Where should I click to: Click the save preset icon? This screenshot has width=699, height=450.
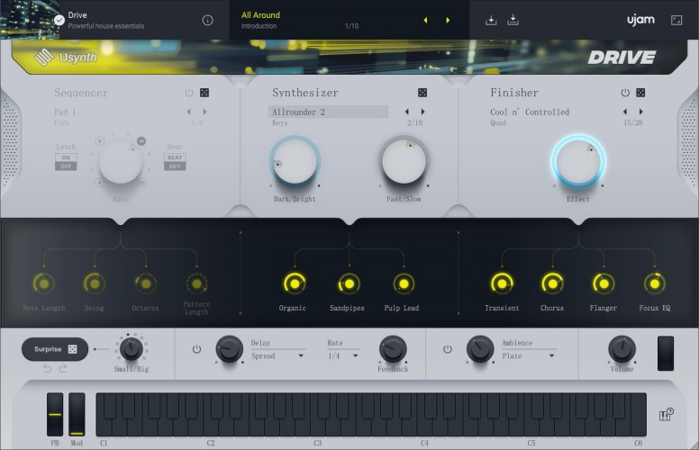tap(513, 20)
